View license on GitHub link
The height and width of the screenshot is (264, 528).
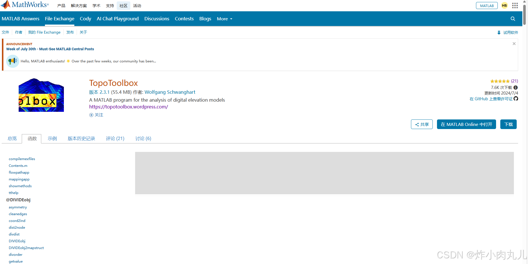491,99
